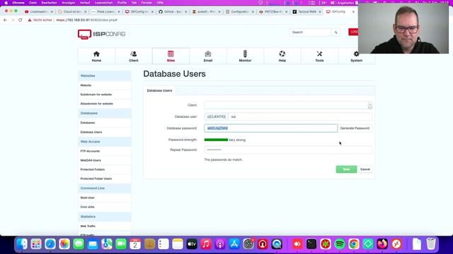Open Spotify from the dock
The width and height of the screenshot is (453, 254).
click(340, 244)
